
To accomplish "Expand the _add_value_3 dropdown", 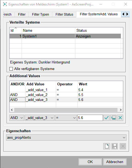I will point(39,118).
